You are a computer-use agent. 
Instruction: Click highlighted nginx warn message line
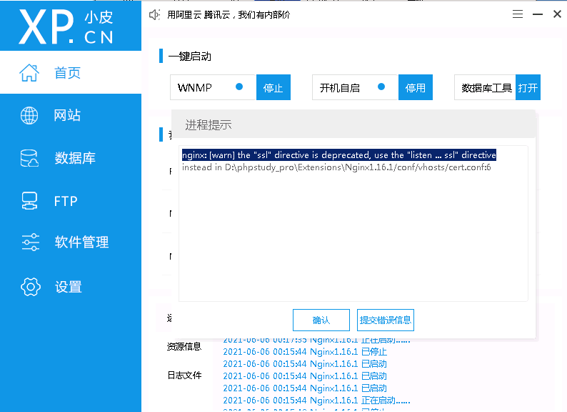(x=338, y=154)
